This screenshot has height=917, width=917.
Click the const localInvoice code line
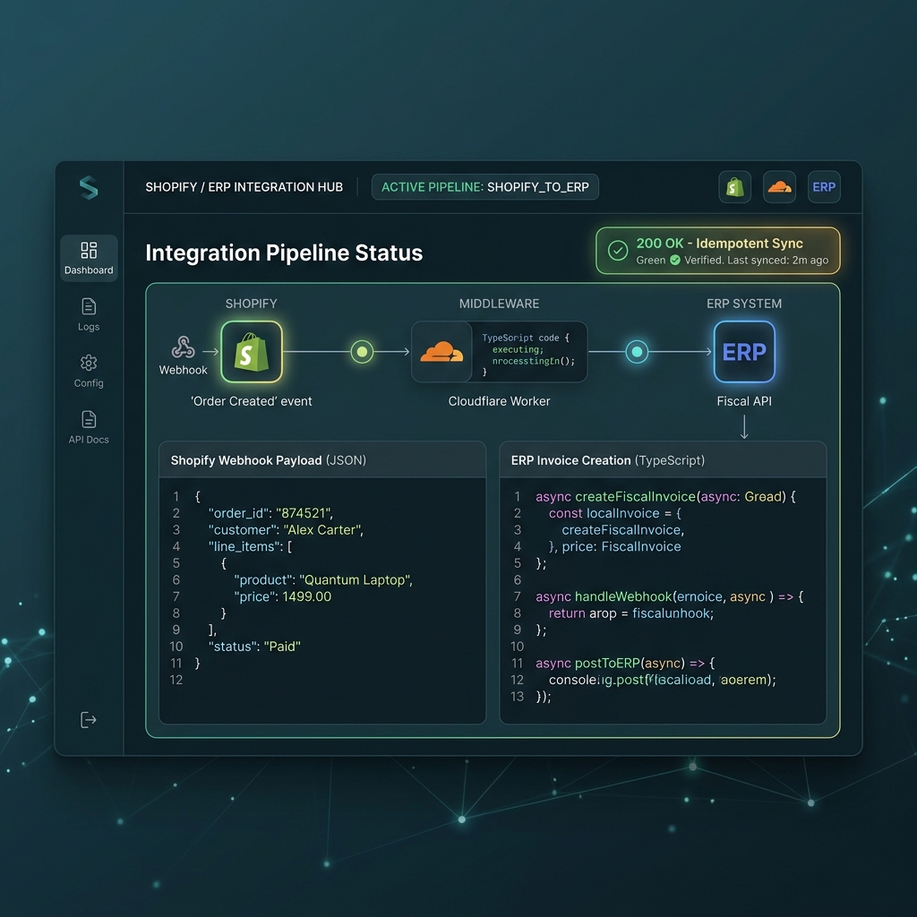pos(614,513)
